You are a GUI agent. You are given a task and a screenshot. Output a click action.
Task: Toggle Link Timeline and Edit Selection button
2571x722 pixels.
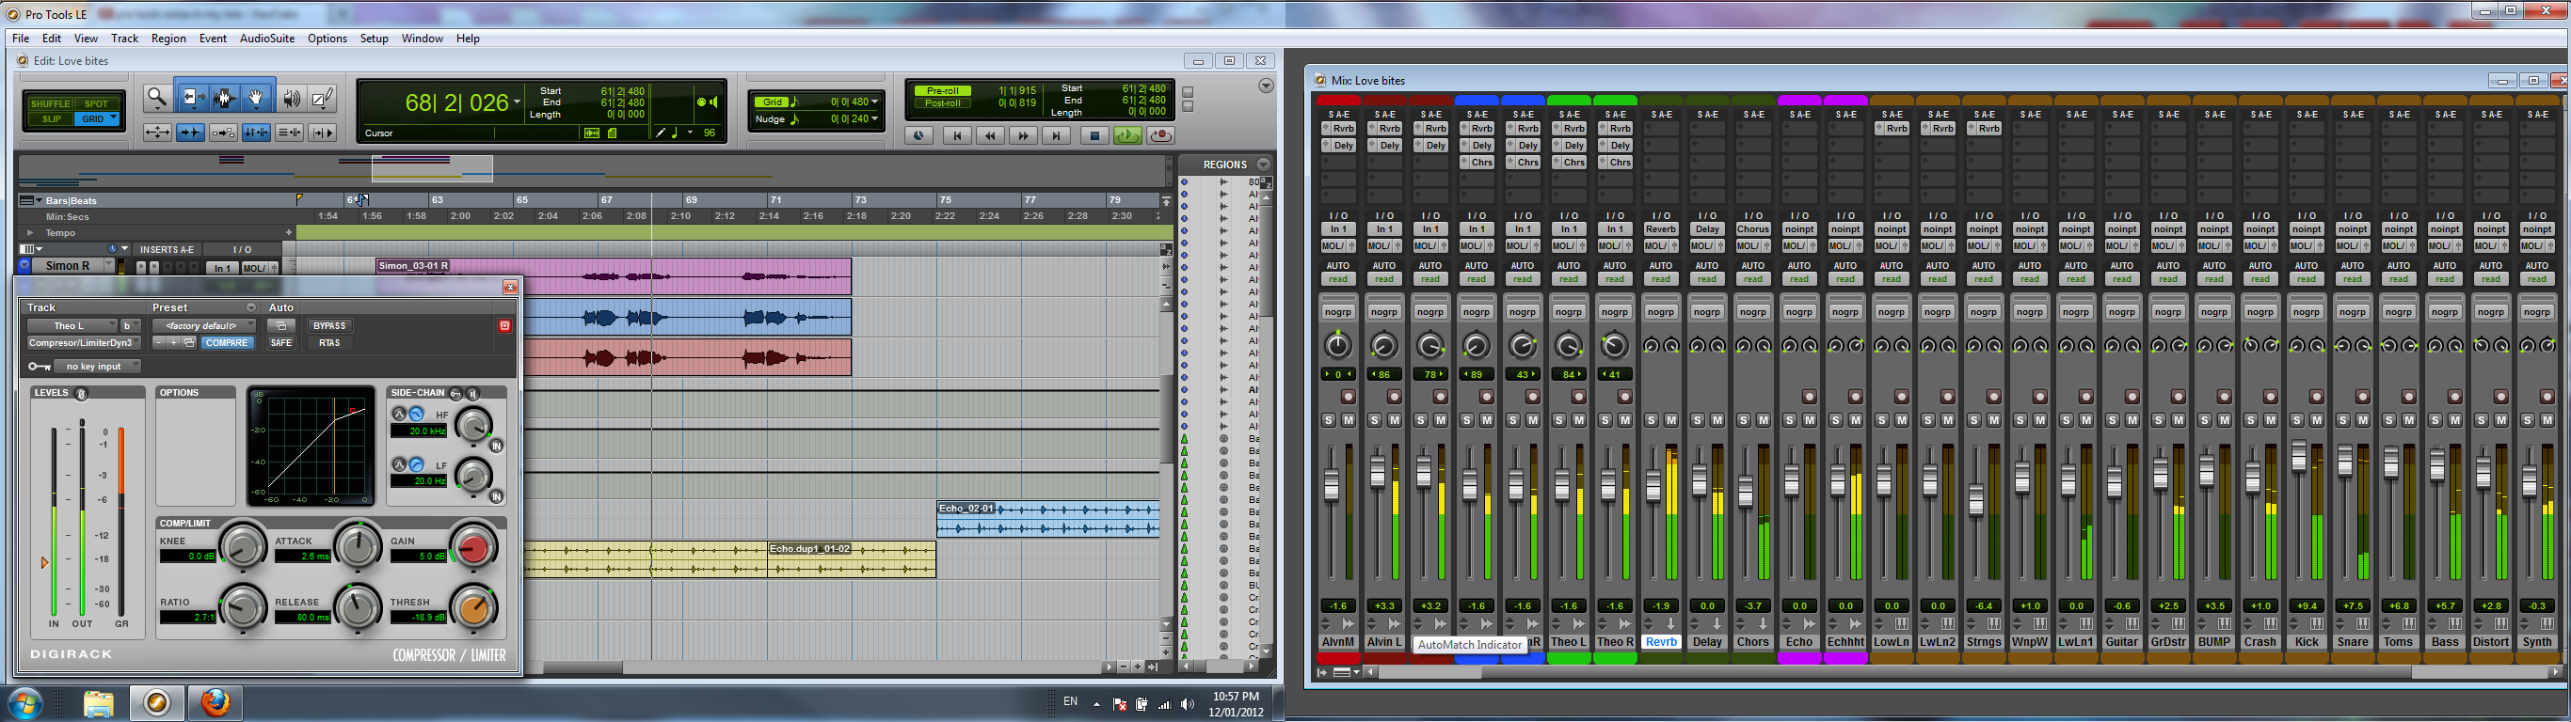[x=257, y=133]
